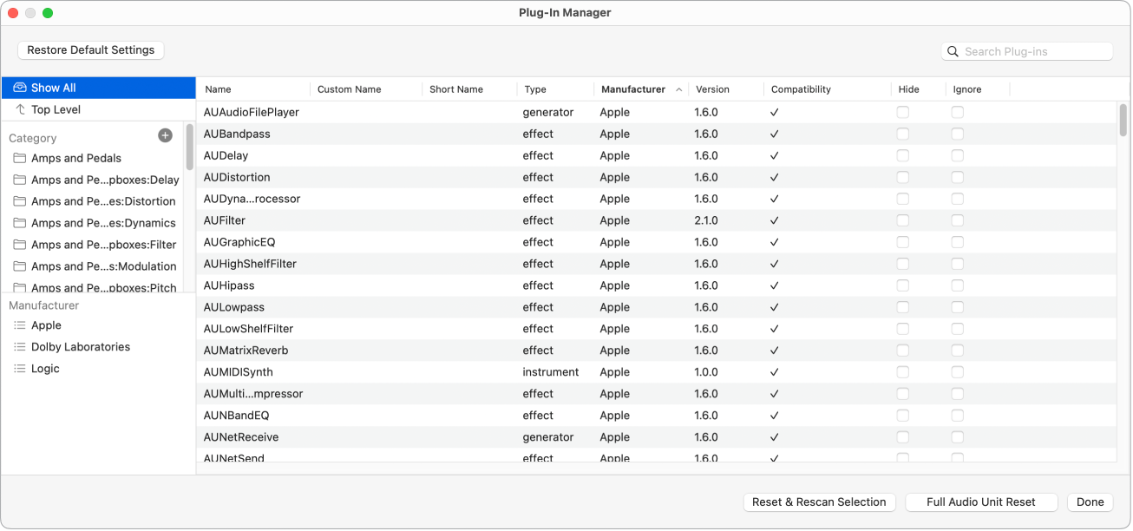1133x531 pixels.
Task: Hide the AUMatrixReverb plug-in
Action: point(902,351)
